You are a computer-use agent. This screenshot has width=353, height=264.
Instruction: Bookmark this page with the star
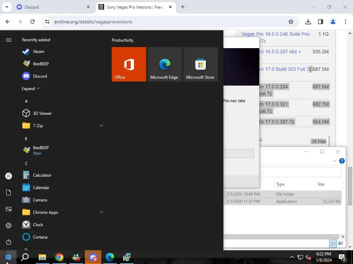[x=291, y=22]
